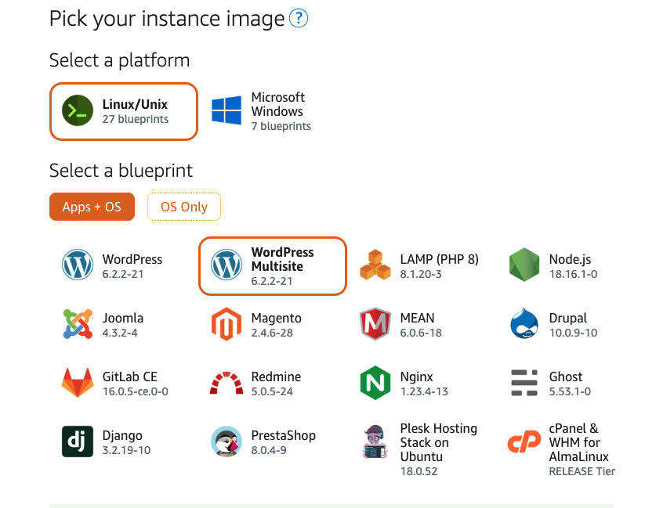Click version '16.0.5-ce.0-0' text
The width and height of the screenshot is (656, 508).
pos(135,392)
